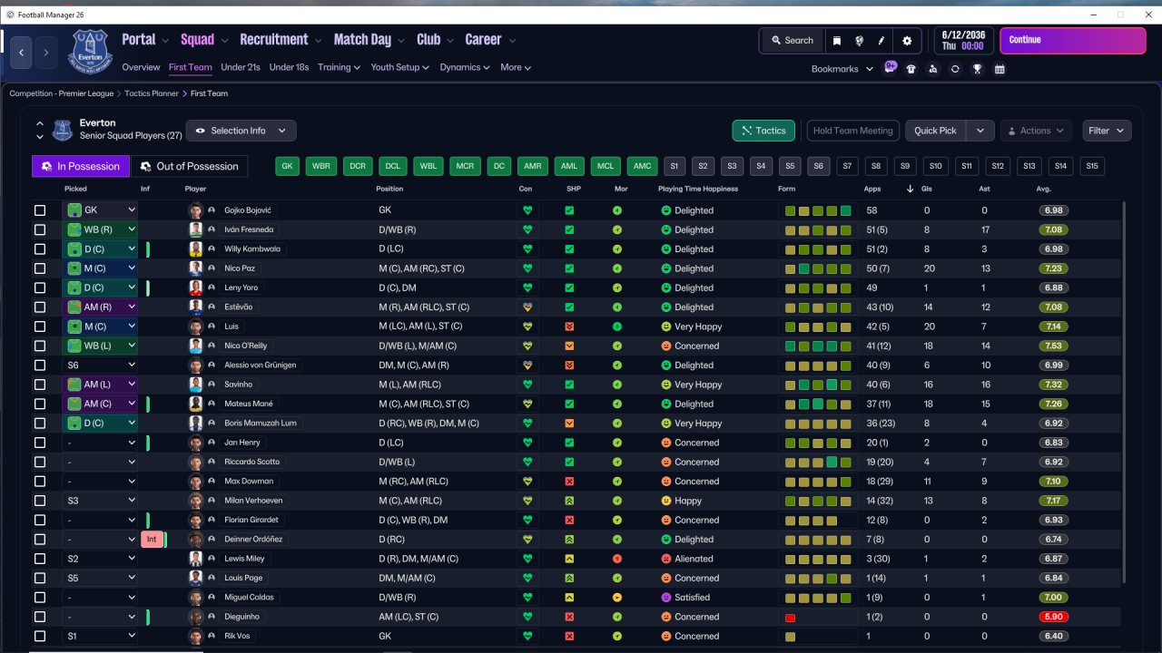Screen dimensions: 1162x653
Task: Click the shirt kit shortcut icon
Action: tap(911, 69)
